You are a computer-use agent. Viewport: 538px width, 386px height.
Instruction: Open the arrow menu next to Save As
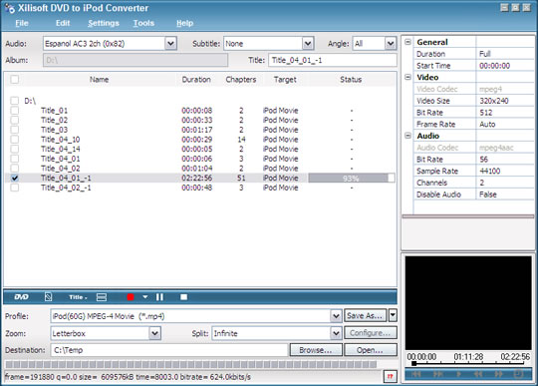click(x=393, y=315)
